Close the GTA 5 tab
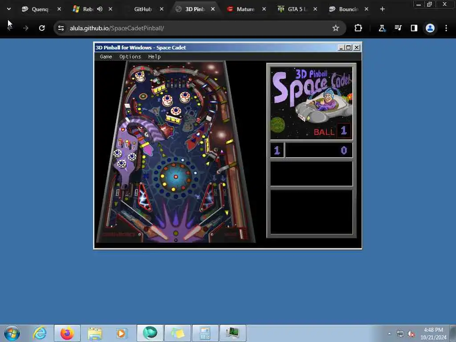The image size is (456, 342). (315, 9)
